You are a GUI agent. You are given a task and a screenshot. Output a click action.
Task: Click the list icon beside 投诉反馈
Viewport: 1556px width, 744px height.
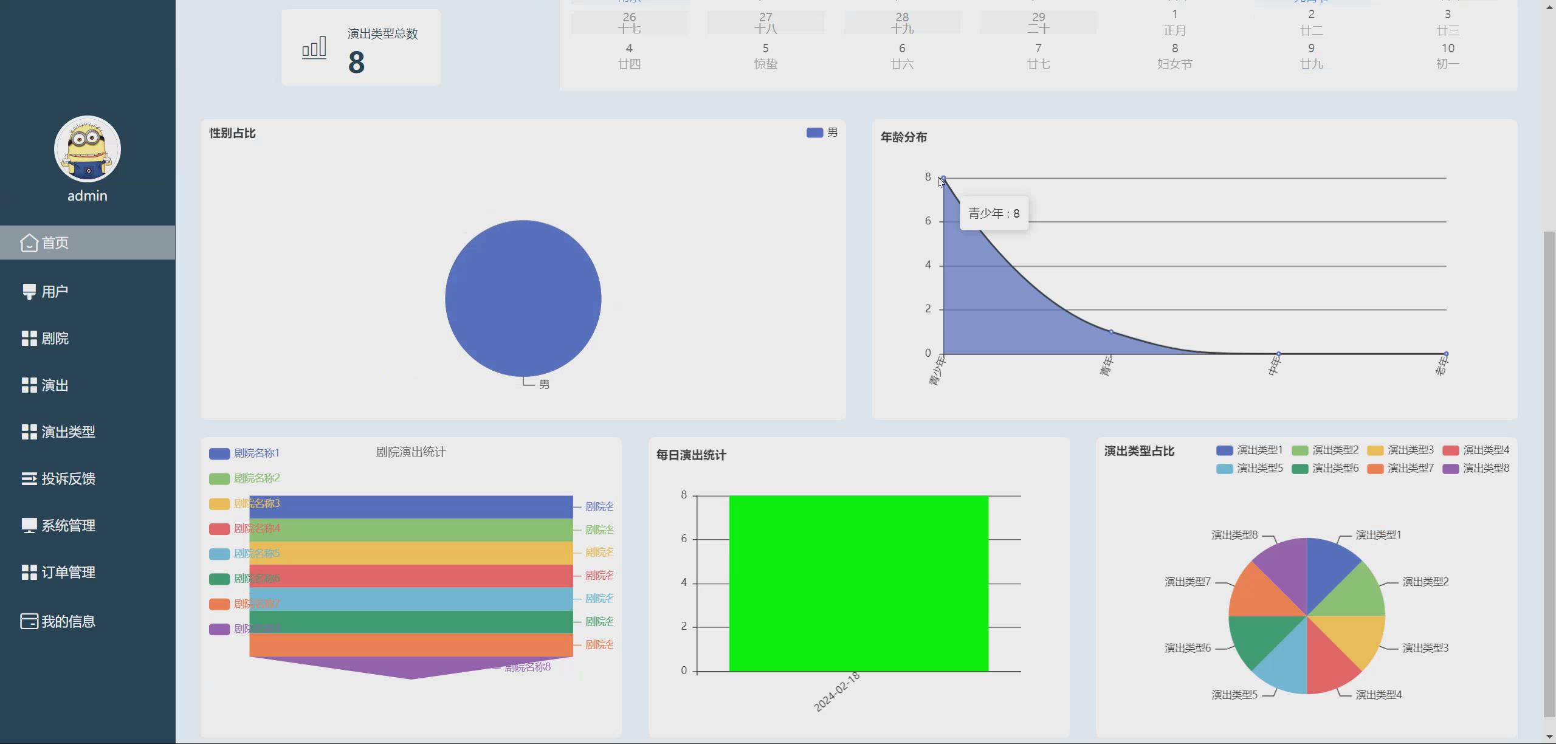tap(29, 479)
